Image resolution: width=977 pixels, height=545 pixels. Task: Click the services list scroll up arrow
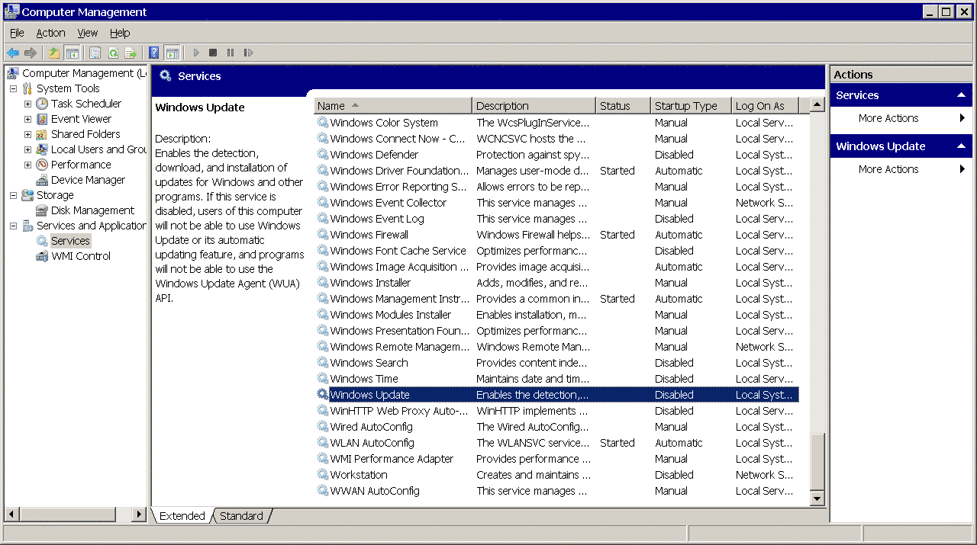click(x=817, y=105)
